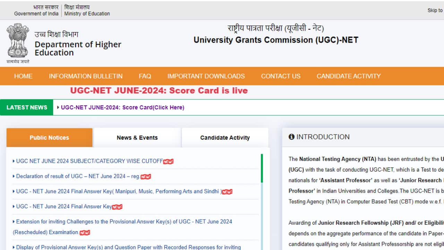
Task: Click the NEW badge beside the CUTOFF notice
Action: pyautogui.click(x=168, y=161)
